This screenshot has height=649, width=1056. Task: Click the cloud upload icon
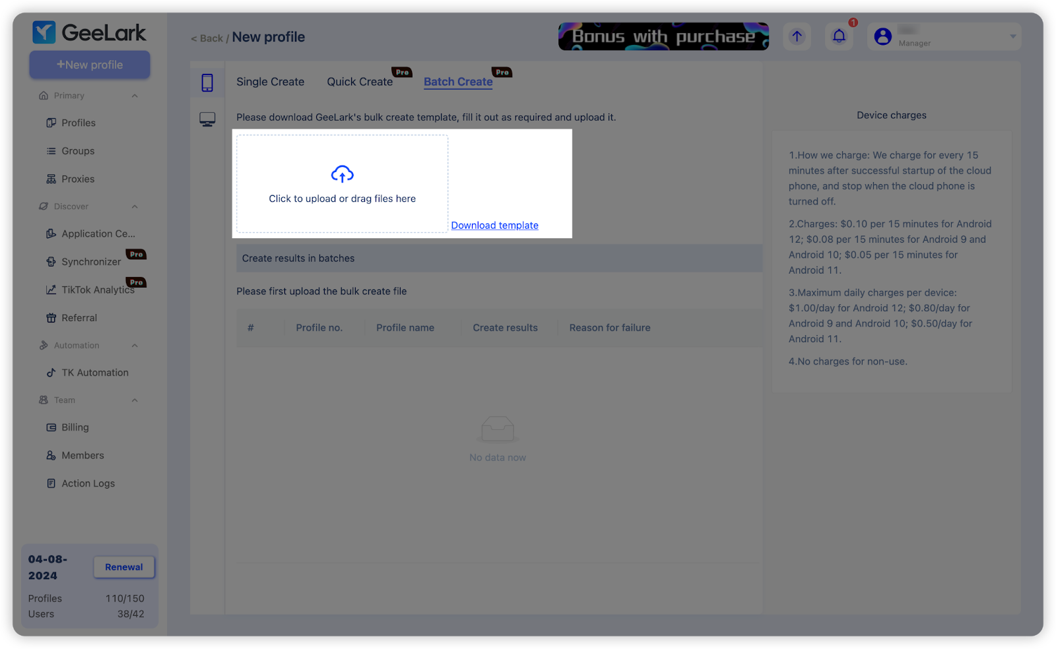click(x=342, y=174)
